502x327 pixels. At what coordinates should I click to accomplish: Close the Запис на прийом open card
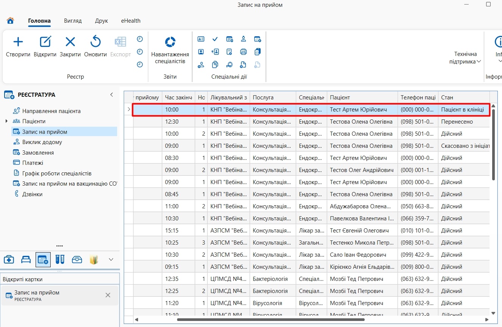108,295
